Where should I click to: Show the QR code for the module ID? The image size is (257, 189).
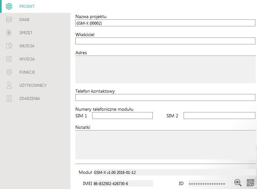point(250,183)
